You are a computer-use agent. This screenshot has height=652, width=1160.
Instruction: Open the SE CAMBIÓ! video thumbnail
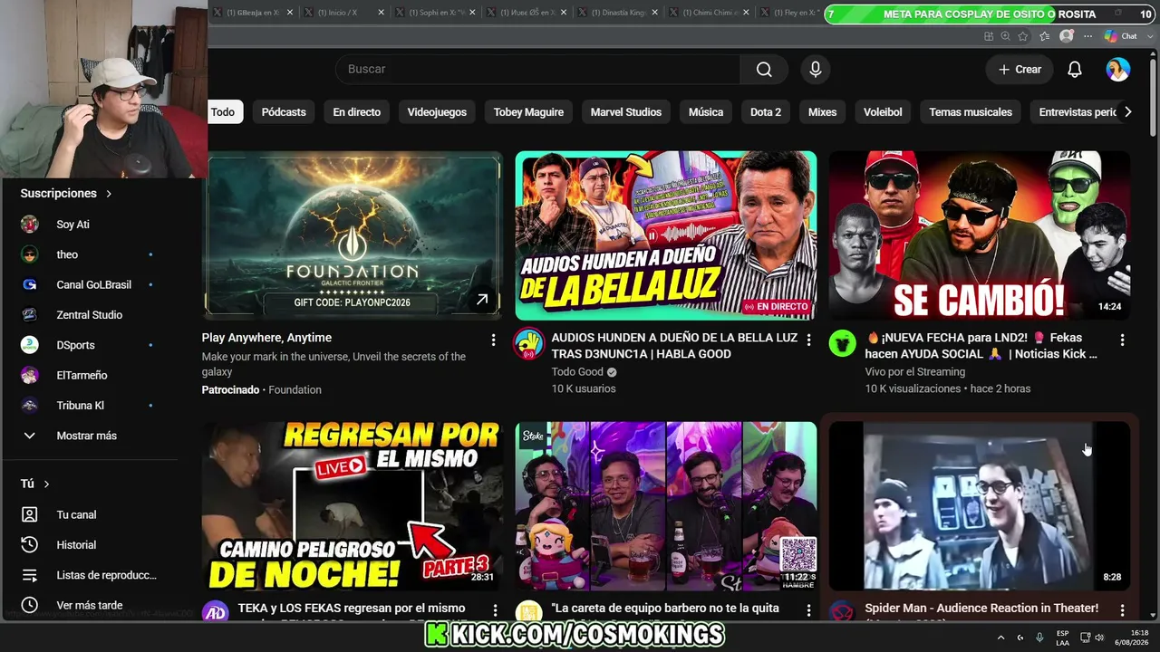coord(980,235)
